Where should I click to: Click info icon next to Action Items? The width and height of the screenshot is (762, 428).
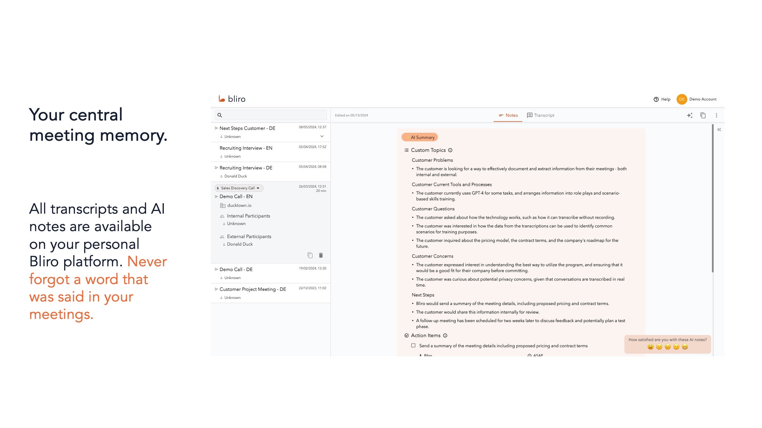pos(445,335)
